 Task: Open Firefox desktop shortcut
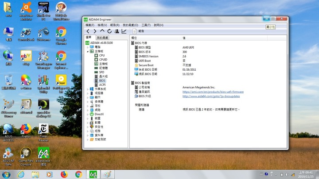click(x=26, y=131)
